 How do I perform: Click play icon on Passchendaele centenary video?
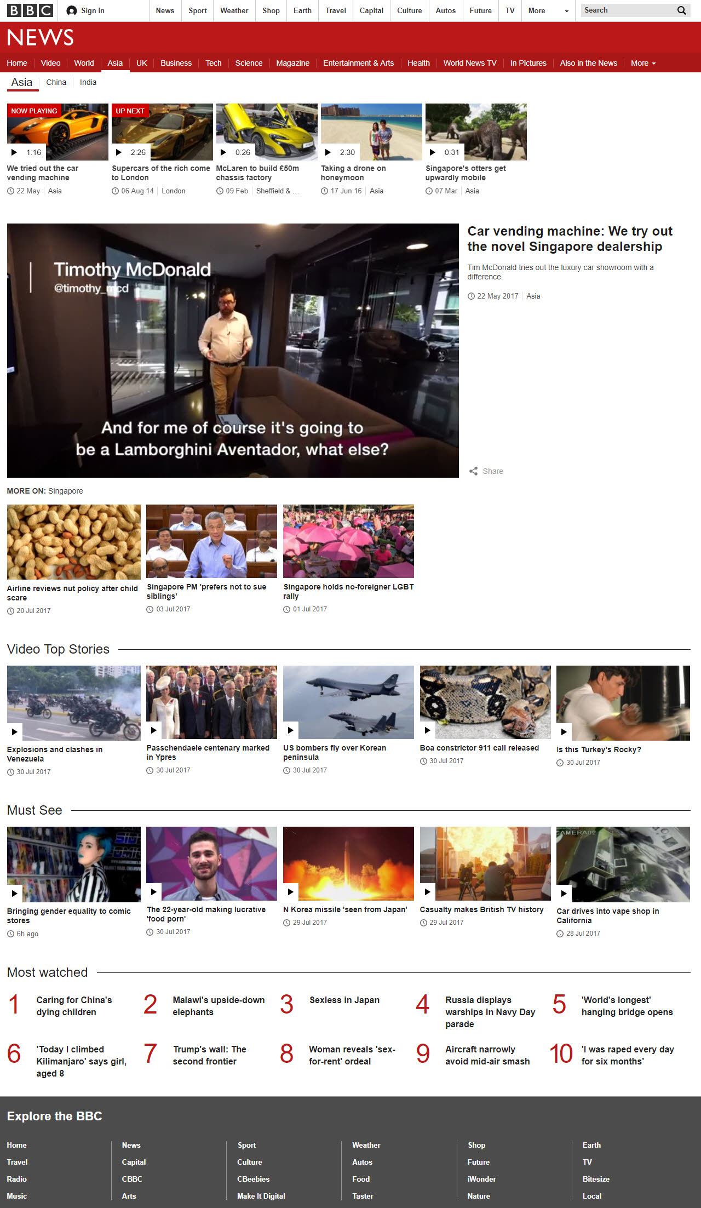coord(154,730)
